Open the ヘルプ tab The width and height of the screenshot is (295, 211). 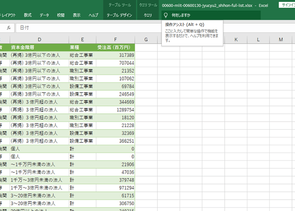tap(94, 15)
